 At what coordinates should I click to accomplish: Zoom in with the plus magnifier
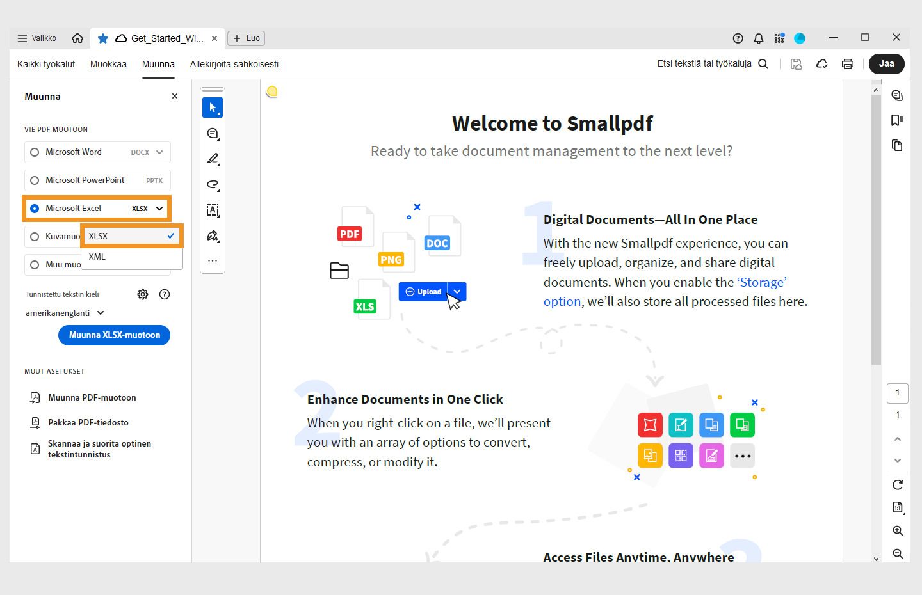(898, 530)
